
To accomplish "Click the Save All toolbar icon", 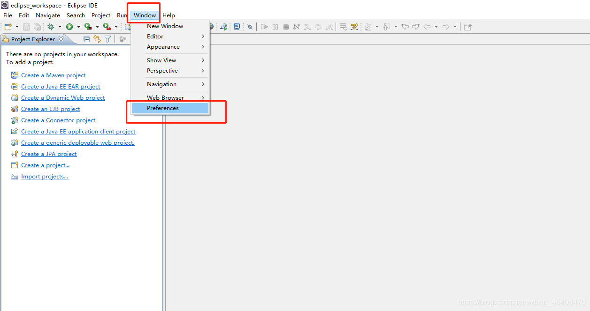I will (37, 27).
